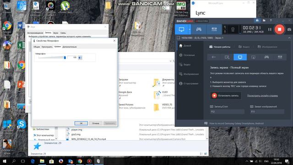Click OK in microphone properties dialog
The height and width of the screenshot is (165, 293).
coord(81,123)
